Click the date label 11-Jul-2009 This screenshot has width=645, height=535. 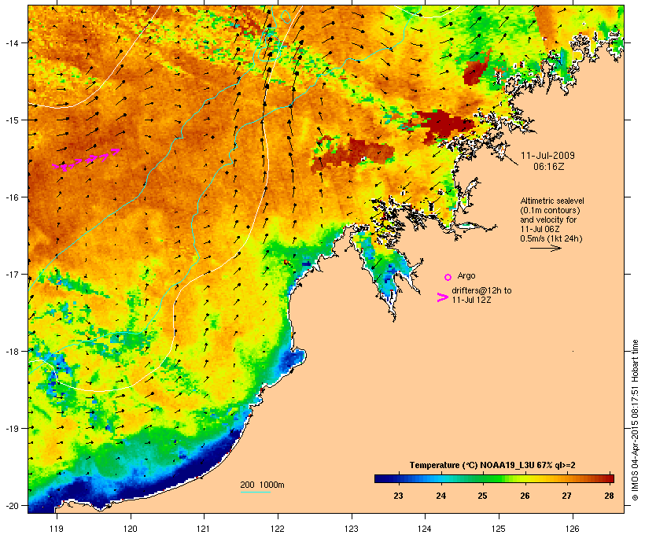coord(547,156)
